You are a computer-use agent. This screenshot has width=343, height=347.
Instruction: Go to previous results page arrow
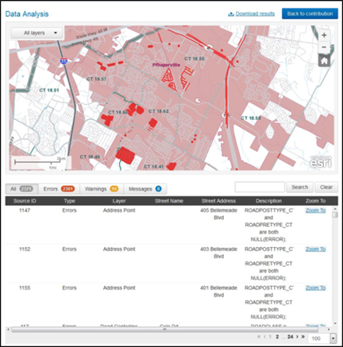(x=264, y=337)
